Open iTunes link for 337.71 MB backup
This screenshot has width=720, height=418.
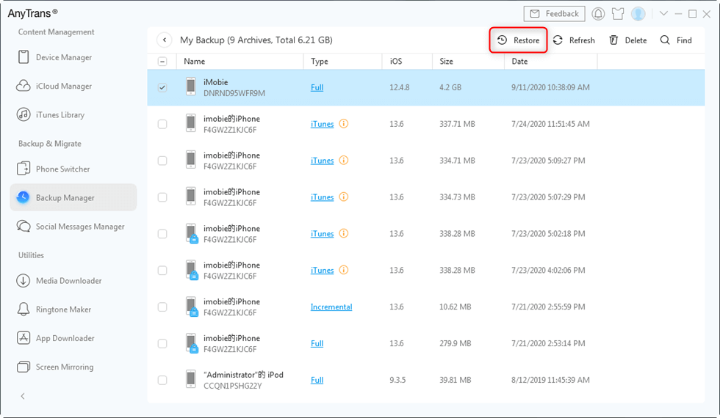322,124
